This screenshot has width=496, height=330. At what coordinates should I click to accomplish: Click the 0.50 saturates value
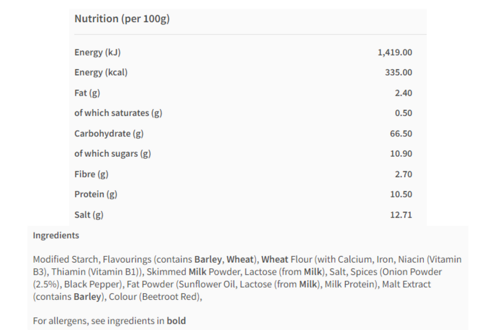click(x=403, y=113)
